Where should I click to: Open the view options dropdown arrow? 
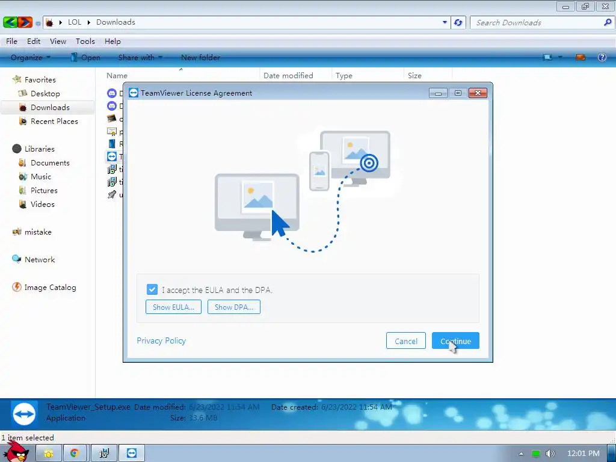pos(560,57)
